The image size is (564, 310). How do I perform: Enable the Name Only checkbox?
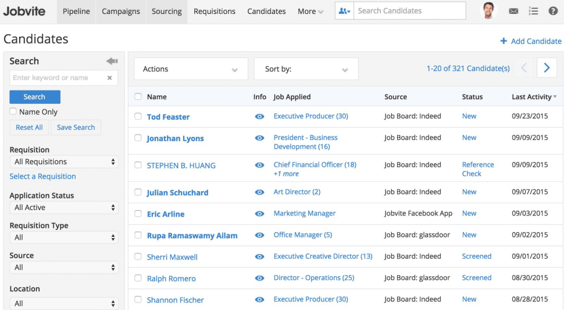point(13,111)
